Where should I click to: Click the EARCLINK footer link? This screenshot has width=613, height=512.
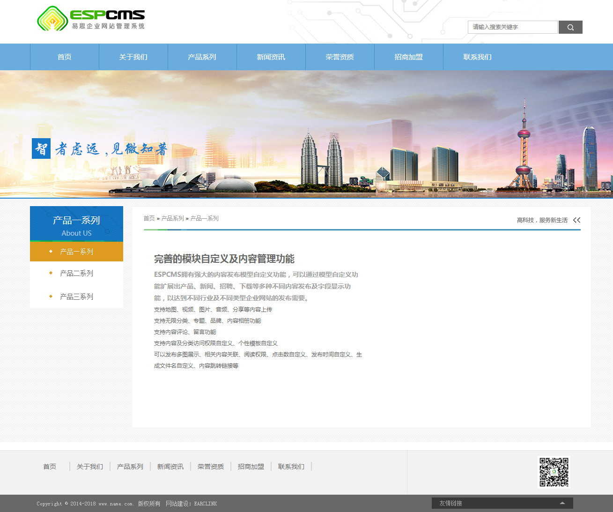[206, 504]
